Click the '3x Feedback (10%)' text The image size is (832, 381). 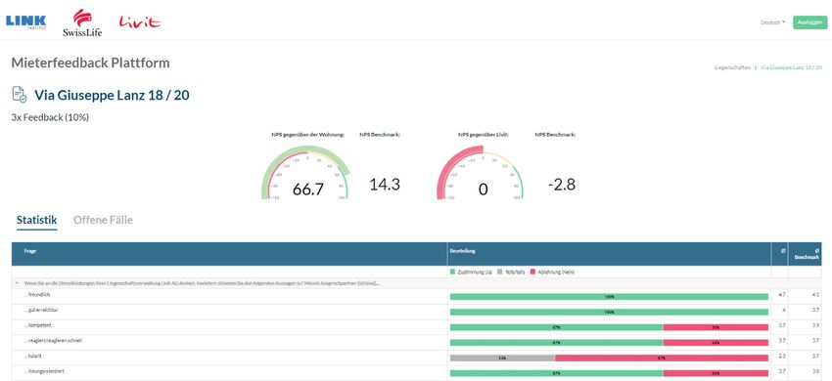click(x=50, y=117)
